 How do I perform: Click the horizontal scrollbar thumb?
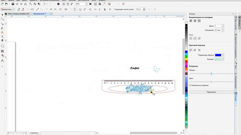tap(153, 133)
